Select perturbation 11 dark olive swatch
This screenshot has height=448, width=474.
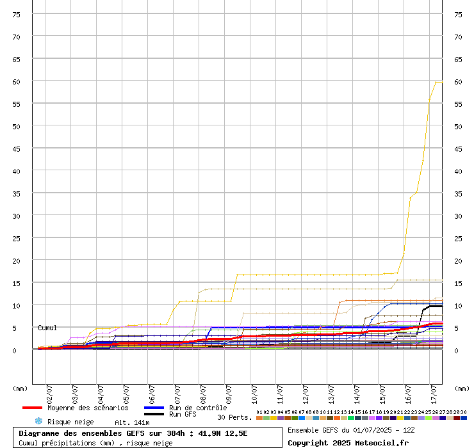[x=329, y=418]
